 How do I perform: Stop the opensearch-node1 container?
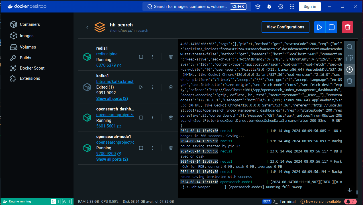click(x=141, y=148)
